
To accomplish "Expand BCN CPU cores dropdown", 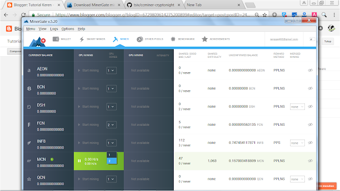I will pos(112,89).
